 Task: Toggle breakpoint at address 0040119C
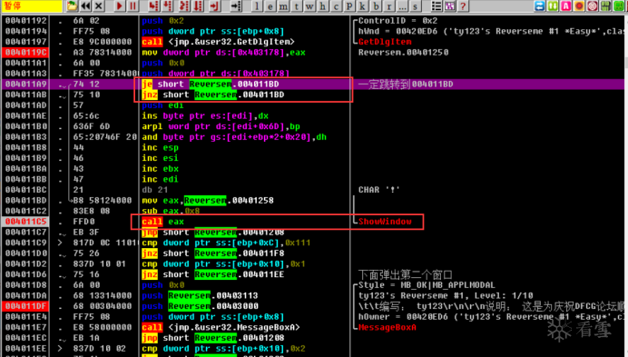[26, 52]
